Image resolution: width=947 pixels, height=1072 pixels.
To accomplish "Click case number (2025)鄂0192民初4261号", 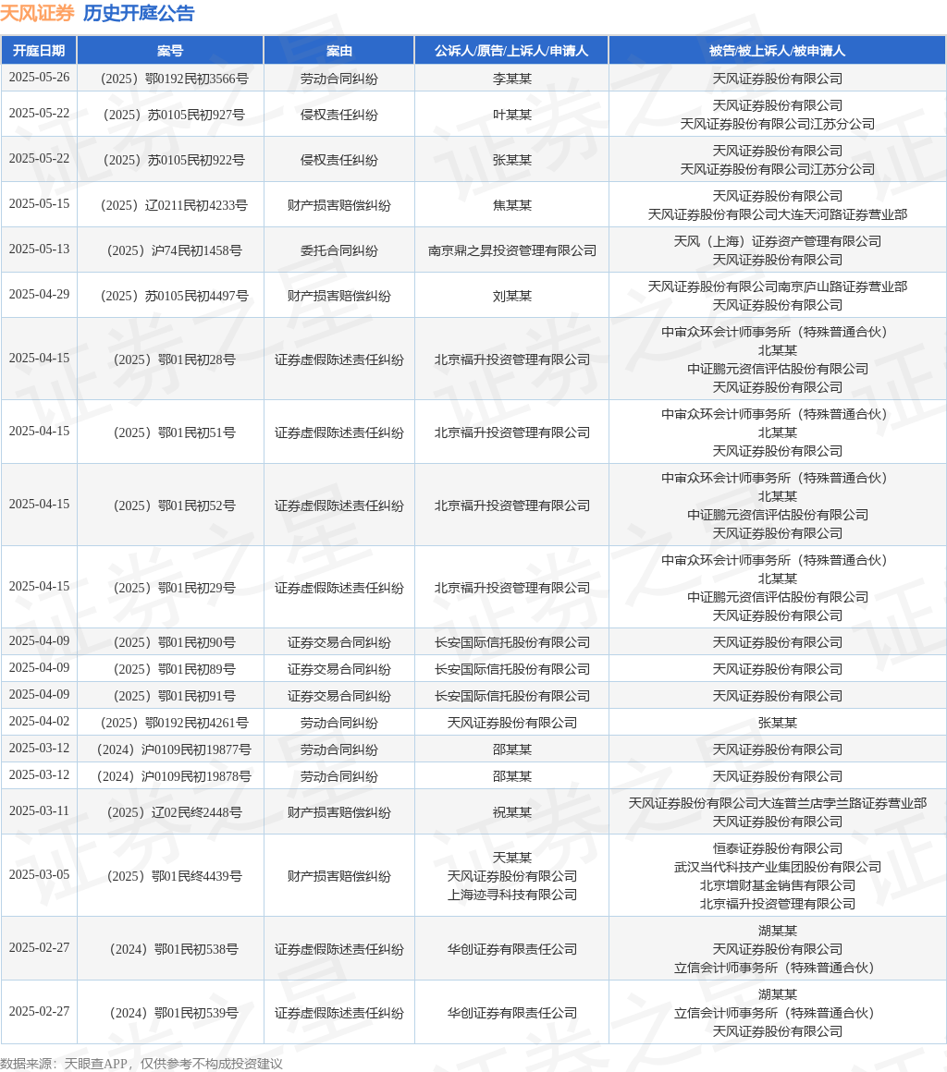I will point(174,723).
